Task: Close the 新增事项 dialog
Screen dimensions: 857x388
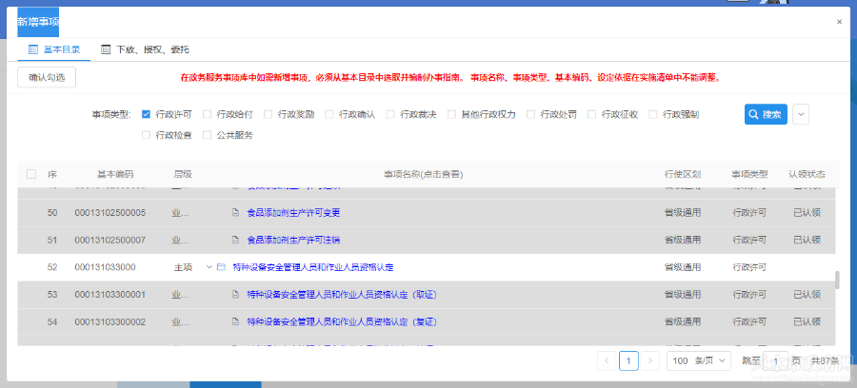Action: (839, 21)
